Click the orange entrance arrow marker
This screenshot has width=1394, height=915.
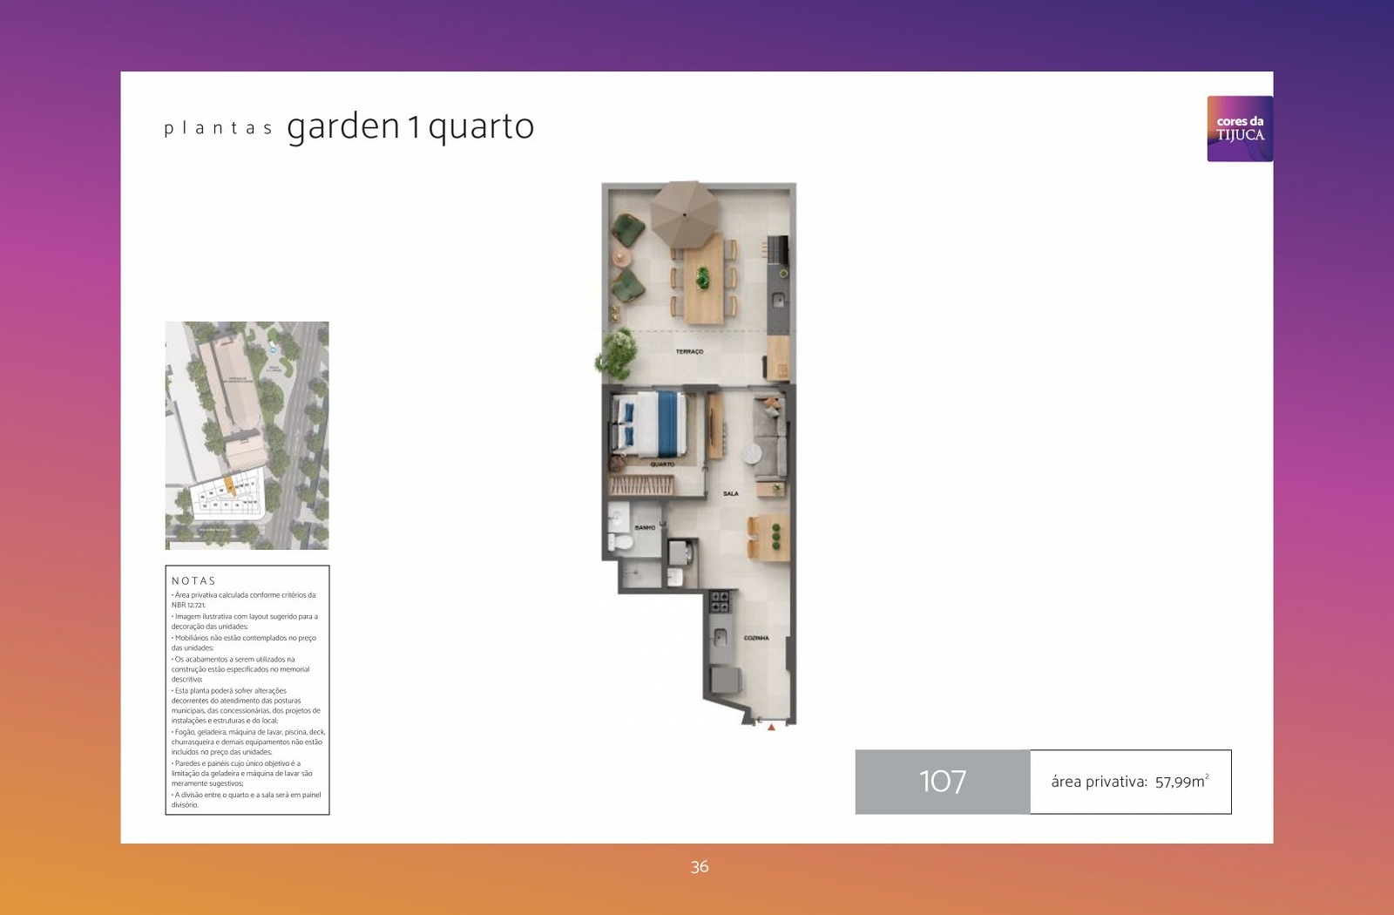click(771, 727)
